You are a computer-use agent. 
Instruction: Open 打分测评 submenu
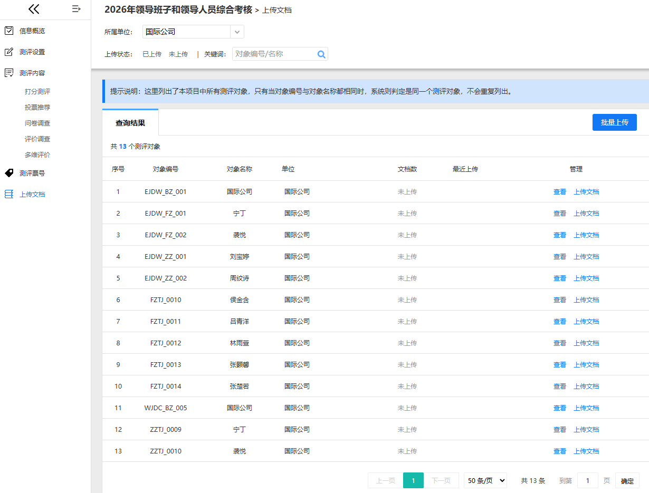[x=37, y=91]
